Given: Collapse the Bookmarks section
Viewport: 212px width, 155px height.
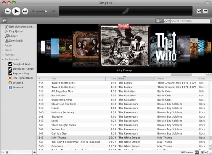Looking at the screenshot, I should (x=3, y=60).
